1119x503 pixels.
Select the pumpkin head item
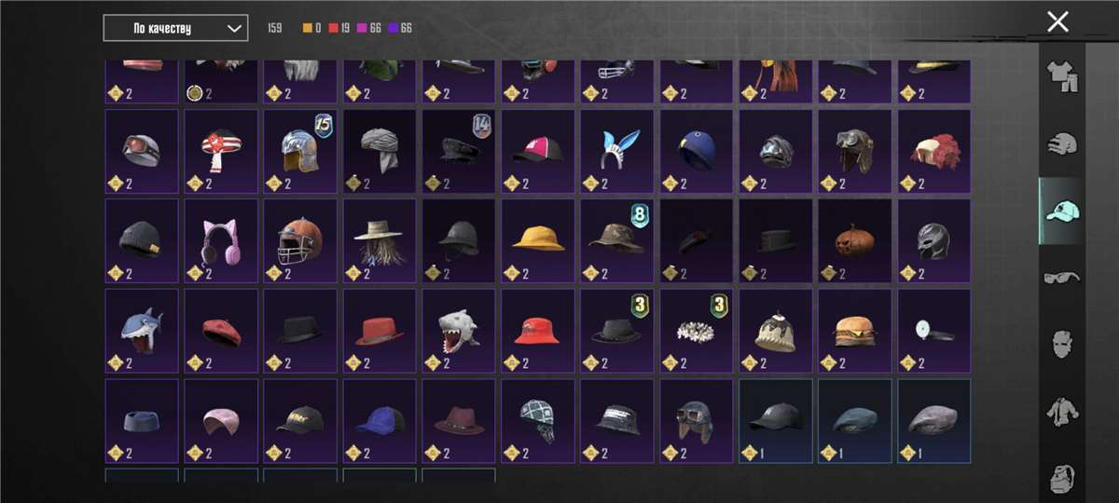click(855, 240)
